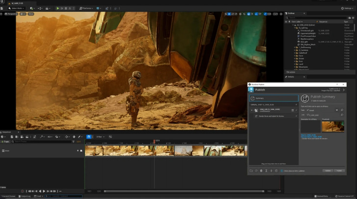The height and width of the screenshot is (199, 357).
Task: Toggle checkmark on UNREAL SHOT context row
Action: coord(296,105)
